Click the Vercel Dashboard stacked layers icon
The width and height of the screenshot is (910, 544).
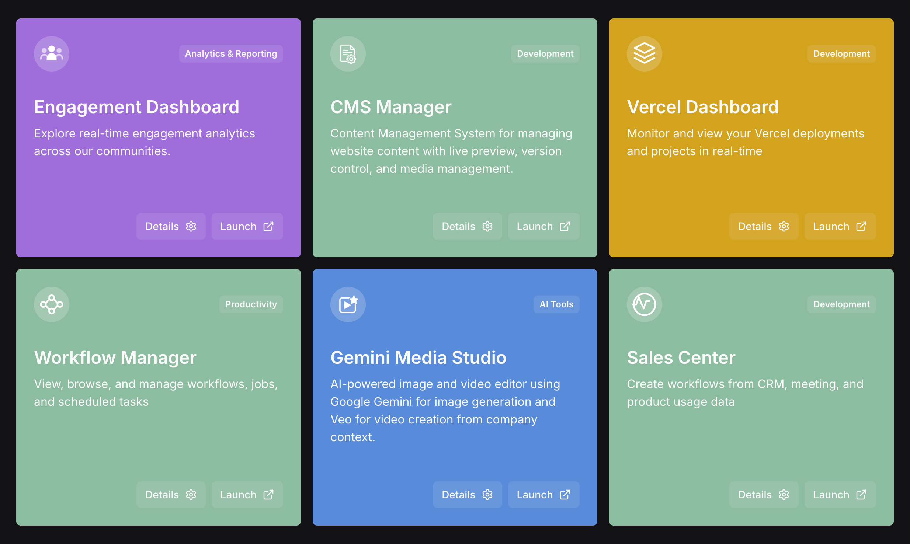644,54
